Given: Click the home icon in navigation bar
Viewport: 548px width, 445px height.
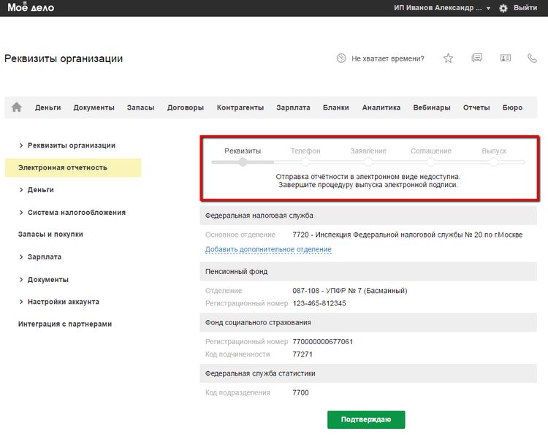Looking at the screenshot, I should [x=17, y=107].
